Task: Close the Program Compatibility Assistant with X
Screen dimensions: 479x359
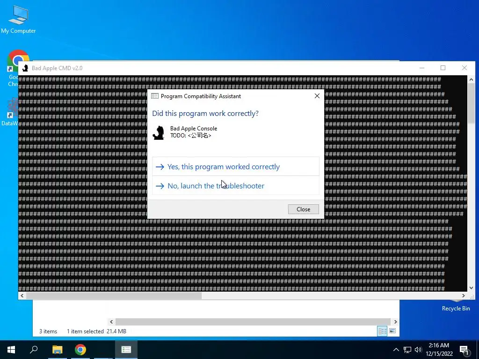Action: click(317, 96)
